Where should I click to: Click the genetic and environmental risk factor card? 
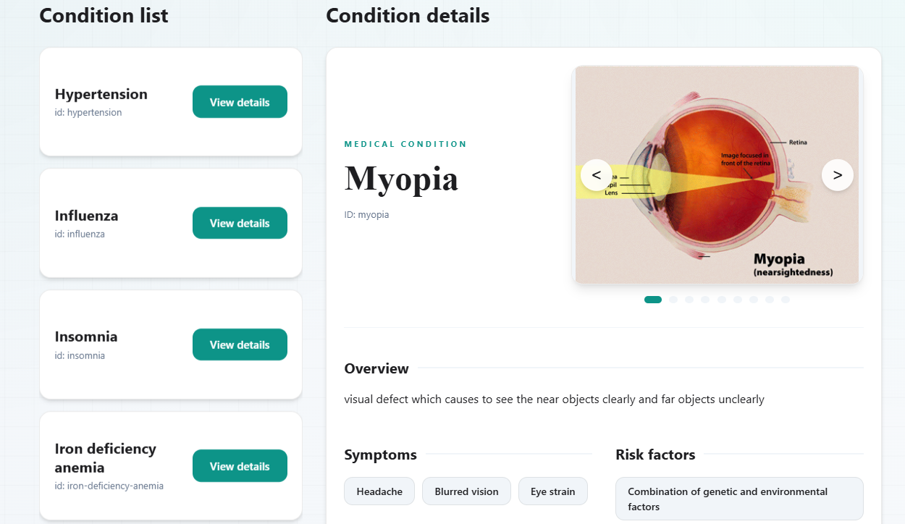click(x=738, y=499)
